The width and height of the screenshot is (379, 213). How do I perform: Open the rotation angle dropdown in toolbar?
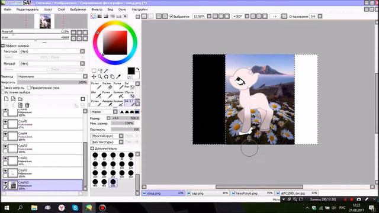point(247,16)
